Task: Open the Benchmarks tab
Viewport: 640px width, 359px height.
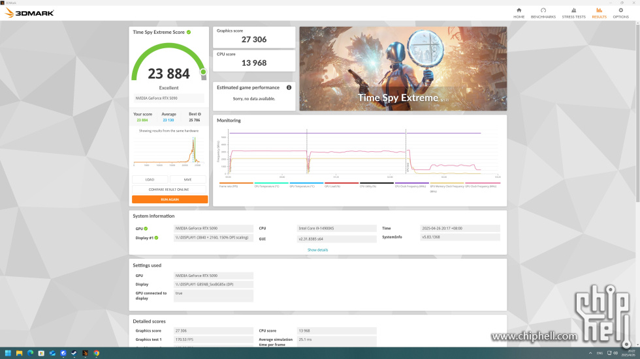Action: pos(543,13)
